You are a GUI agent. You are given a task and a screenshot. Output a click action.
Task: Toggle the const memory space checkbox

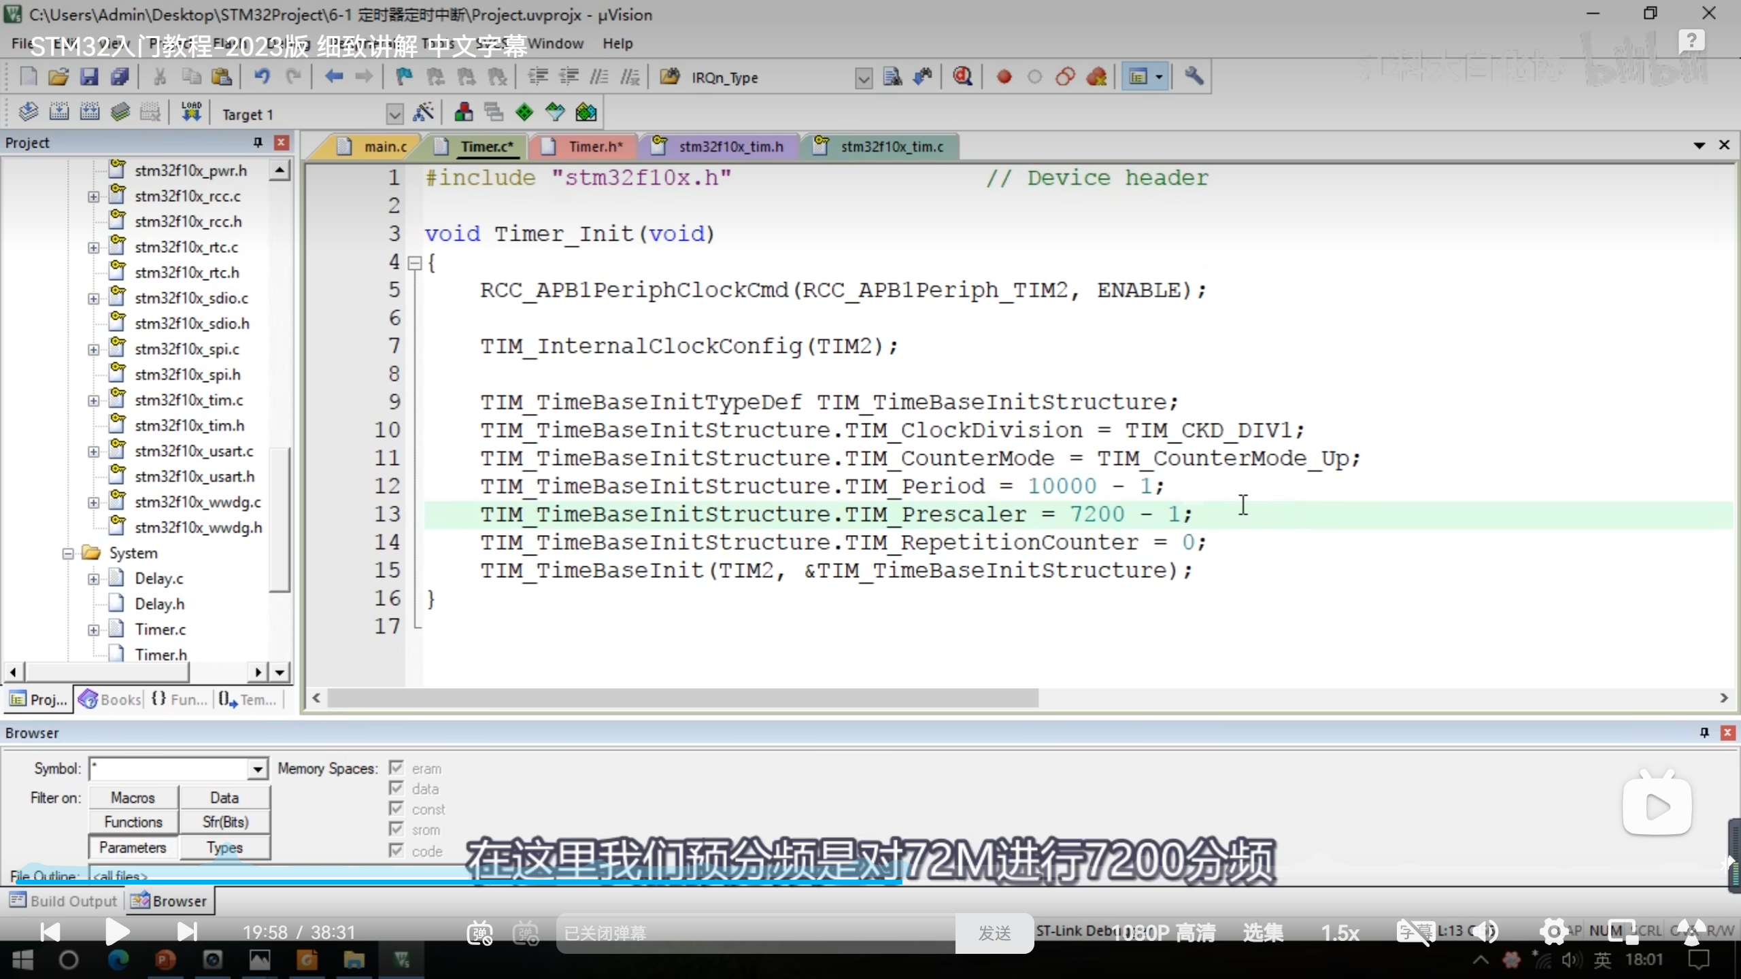(396, 809)
